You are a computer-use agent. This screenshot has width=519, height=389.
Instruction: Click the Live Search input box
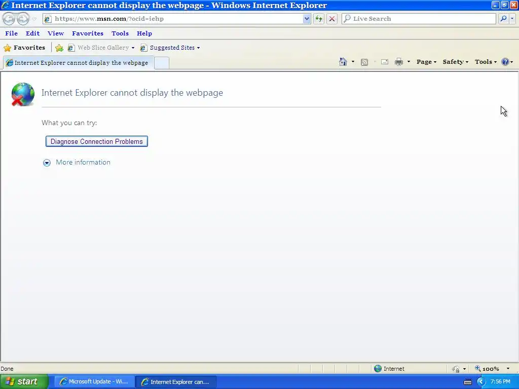419,19
